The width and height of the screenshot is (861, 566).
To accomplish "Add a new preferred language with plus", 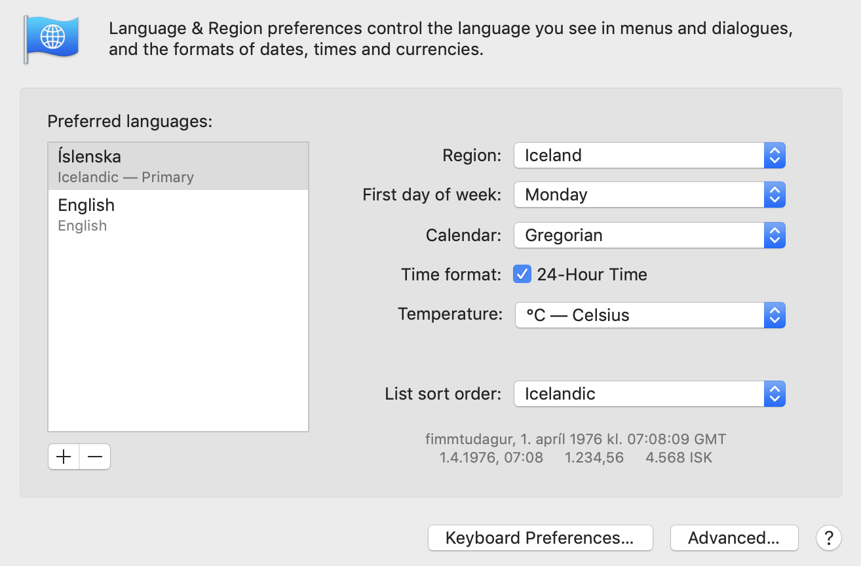I will click(x=64, y=457).
